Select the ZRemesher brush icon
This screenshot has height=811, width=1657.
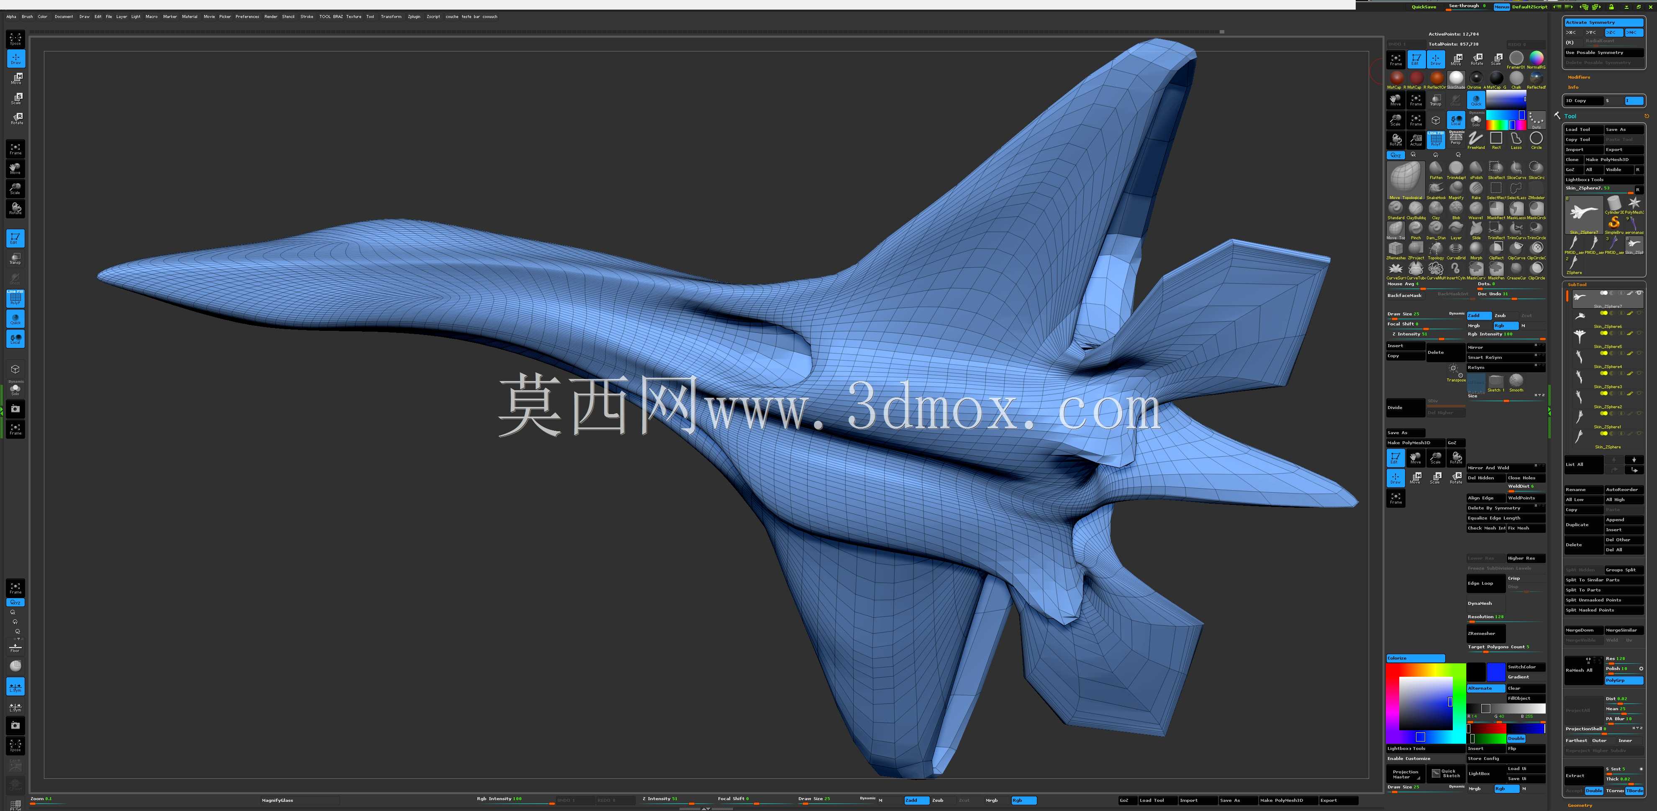click(1395, 250)
